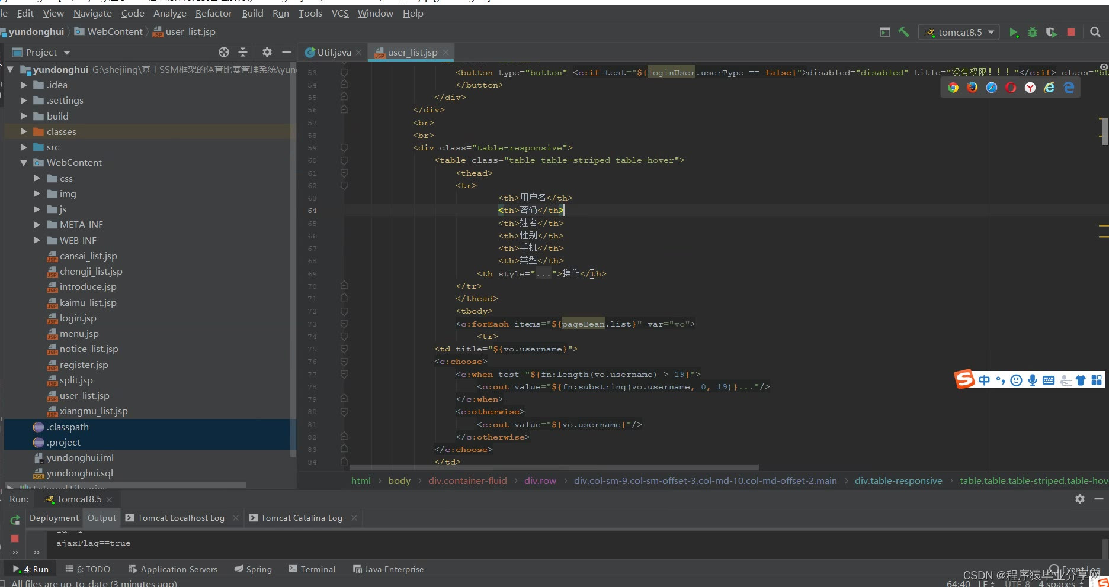Open Sogou soft keyboard icon

coord(1049,380)
